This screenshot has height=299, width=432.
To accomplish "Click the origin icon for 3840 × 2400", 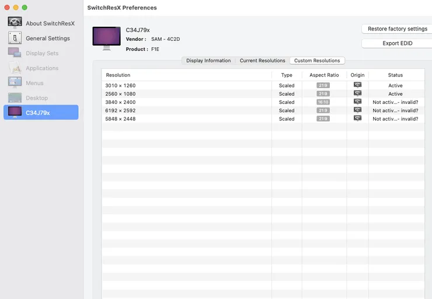I will click(x=357, y=102).
